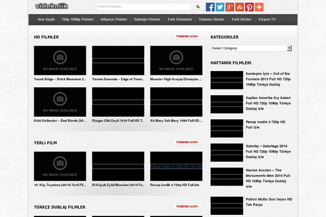
Task: Click thumbnail beside Hazine Avcıları title
Action: click(x=227, y=177)
